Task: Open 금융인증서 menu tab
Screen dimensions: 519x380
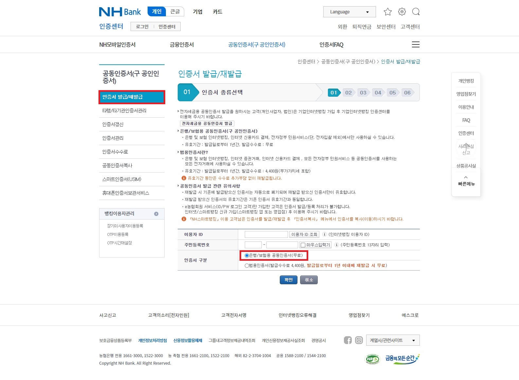Action: [x=182, y=44]
